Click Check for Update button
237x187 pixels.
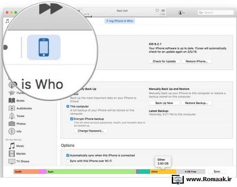coord(164,61)
